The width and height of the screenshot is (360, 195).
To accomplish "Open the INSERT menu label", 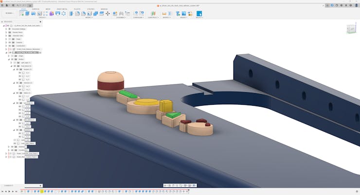I will (183, 17).
